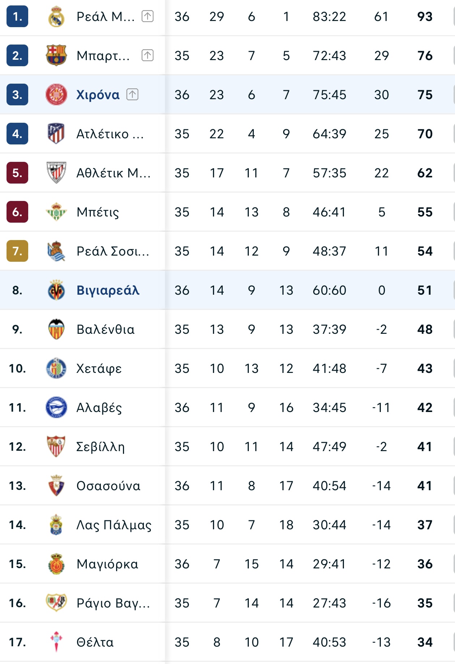Tap the Celta club crest

[56, 642]
